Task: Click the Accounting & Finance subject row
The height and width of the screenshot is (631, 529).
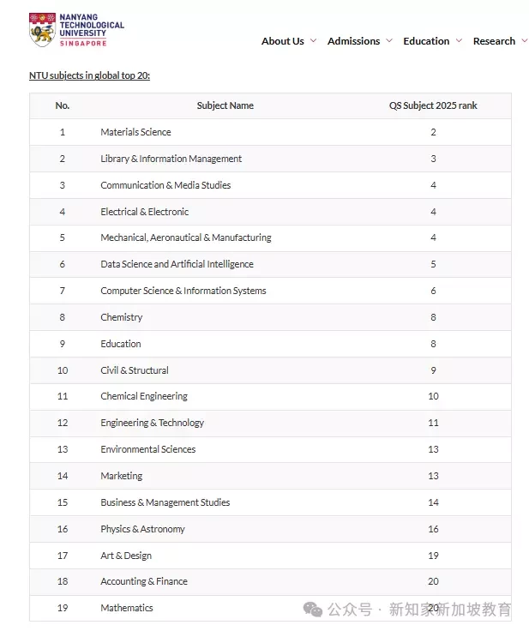Action: tap(270, 581)
